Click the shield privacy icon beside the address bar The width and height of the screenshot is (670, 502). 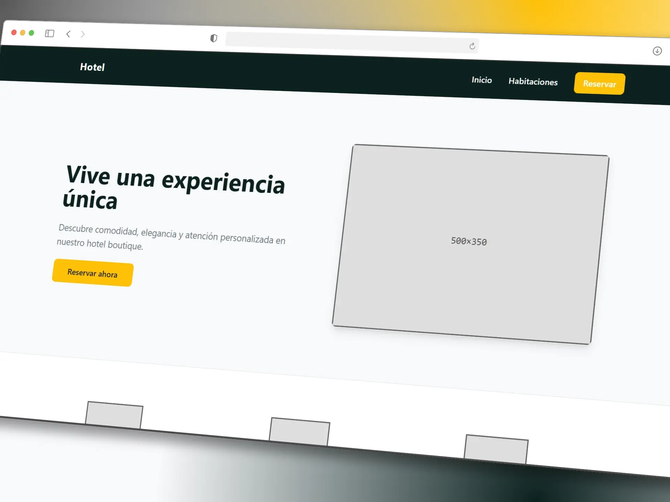click(x=214, y=39)
